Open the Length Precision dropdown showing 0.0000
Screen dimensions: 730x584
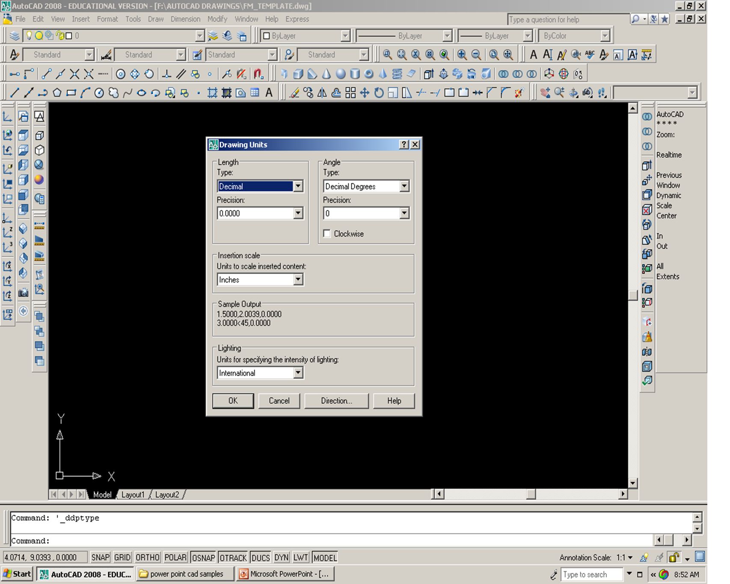coord(260,213)
